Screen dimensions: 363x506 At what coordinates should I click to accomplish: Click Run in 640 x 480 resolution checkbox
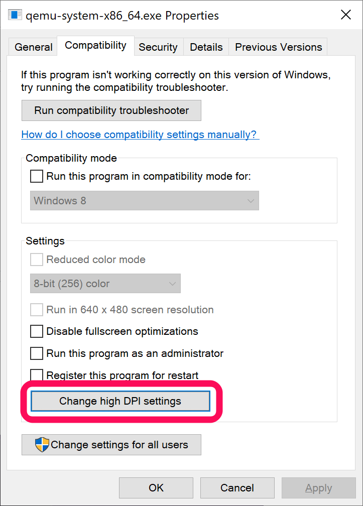pos(37,310)
